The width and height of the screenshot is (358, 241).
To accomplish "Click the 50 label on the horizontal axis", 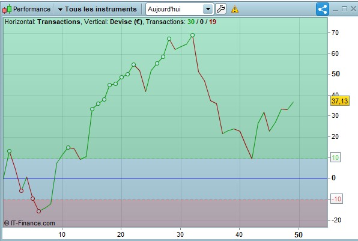I will coord(299,235).
